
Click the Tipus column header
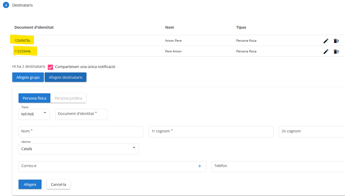pyautogui.click(x=241, y=27)
